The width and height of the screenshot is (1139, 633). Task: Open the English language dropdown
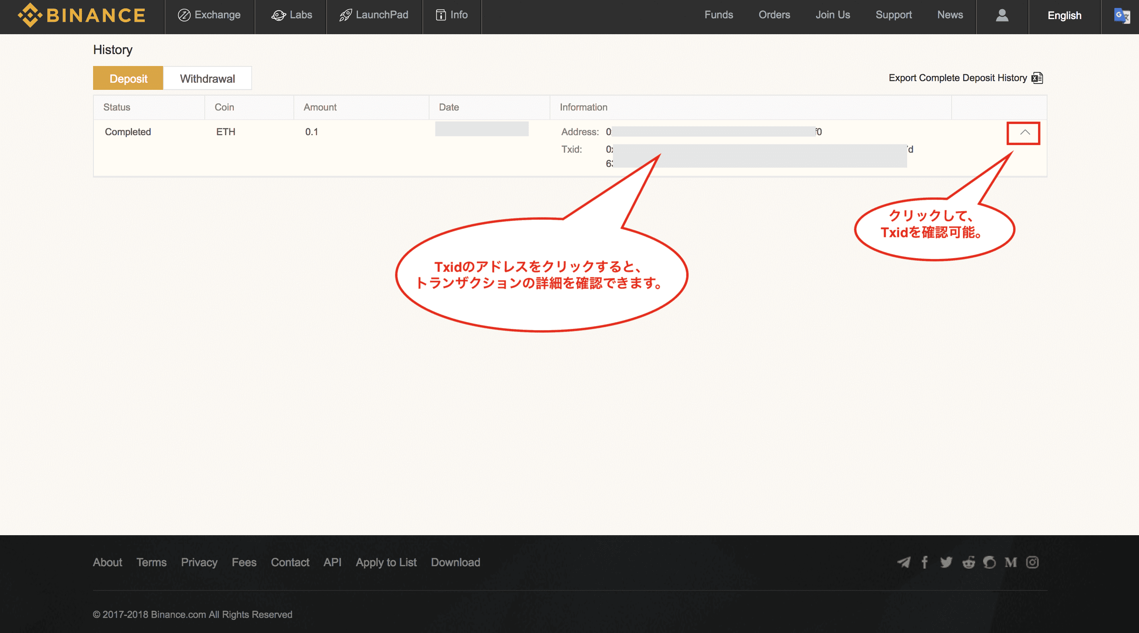(x=1064, y=16)
